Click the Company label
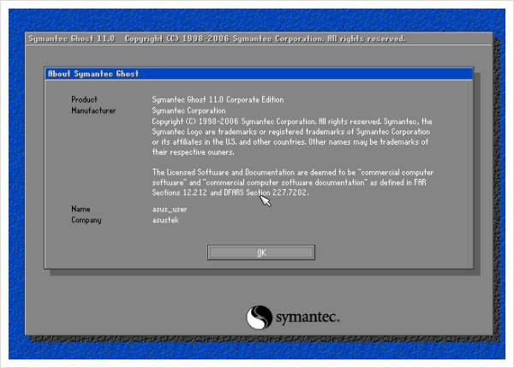 tap(87, 220)
